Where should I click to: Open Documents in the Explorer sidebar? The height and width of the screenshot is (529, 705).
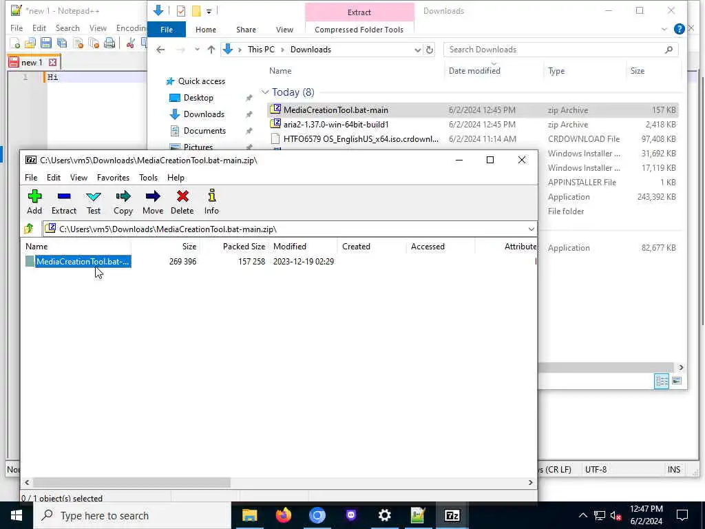click(x=204, y=131)
